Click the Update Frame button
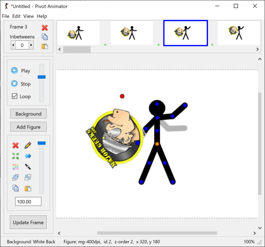Viewport: 265px width, 247px height. 28,222
